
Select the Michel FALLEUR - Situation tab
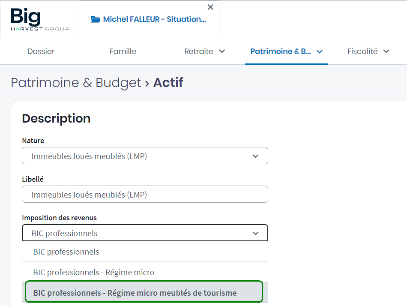154,19
